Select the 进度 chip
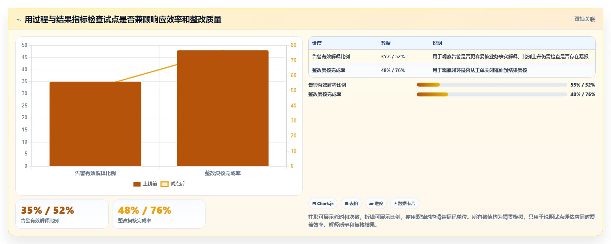The height and width of the screenshot is (244, 611). point(376,203)
